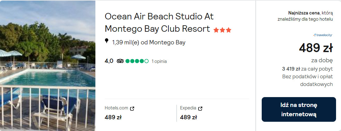Image resolution: width=341 pixels, height=131 pixels.
Task: Click the TripAdvisor owl logo icon
Action: click(x=120, y=61)
